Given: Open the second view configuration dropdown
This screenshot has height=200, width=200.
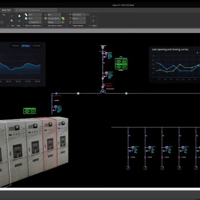Looking at the screenshot, I should coord(35,18).
